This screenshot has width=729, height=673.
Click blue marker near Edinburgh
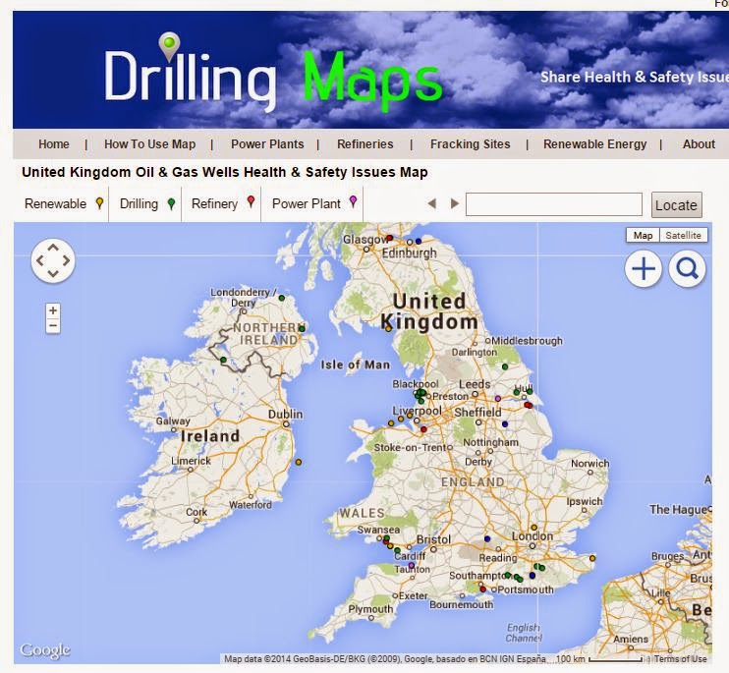(418, 242)
